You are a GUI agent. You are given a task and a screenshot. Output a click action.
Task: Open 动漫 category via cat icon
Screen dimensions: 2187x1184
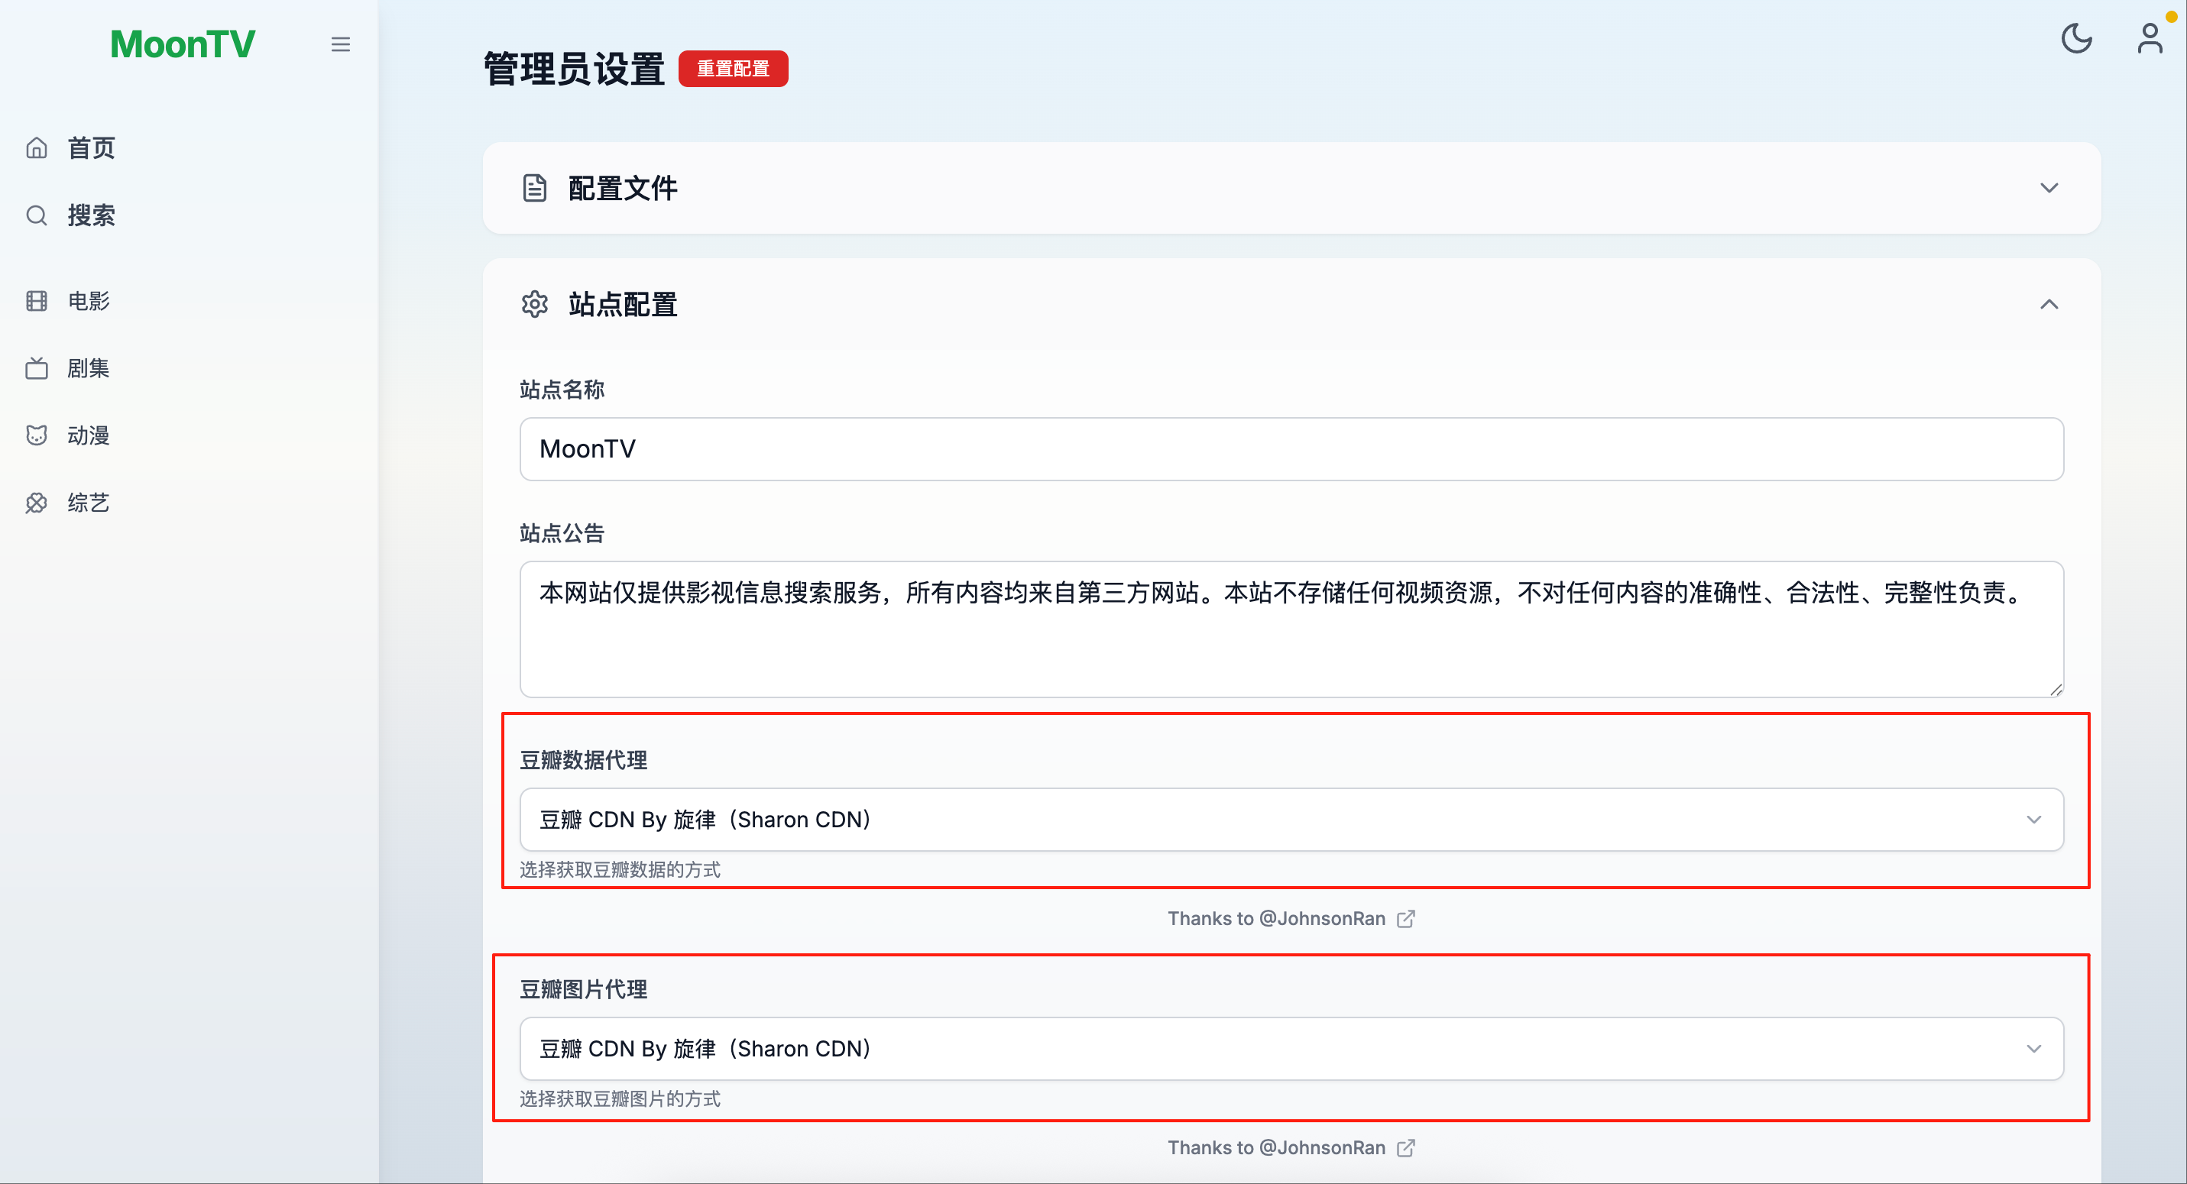click(x=37, y=435)
